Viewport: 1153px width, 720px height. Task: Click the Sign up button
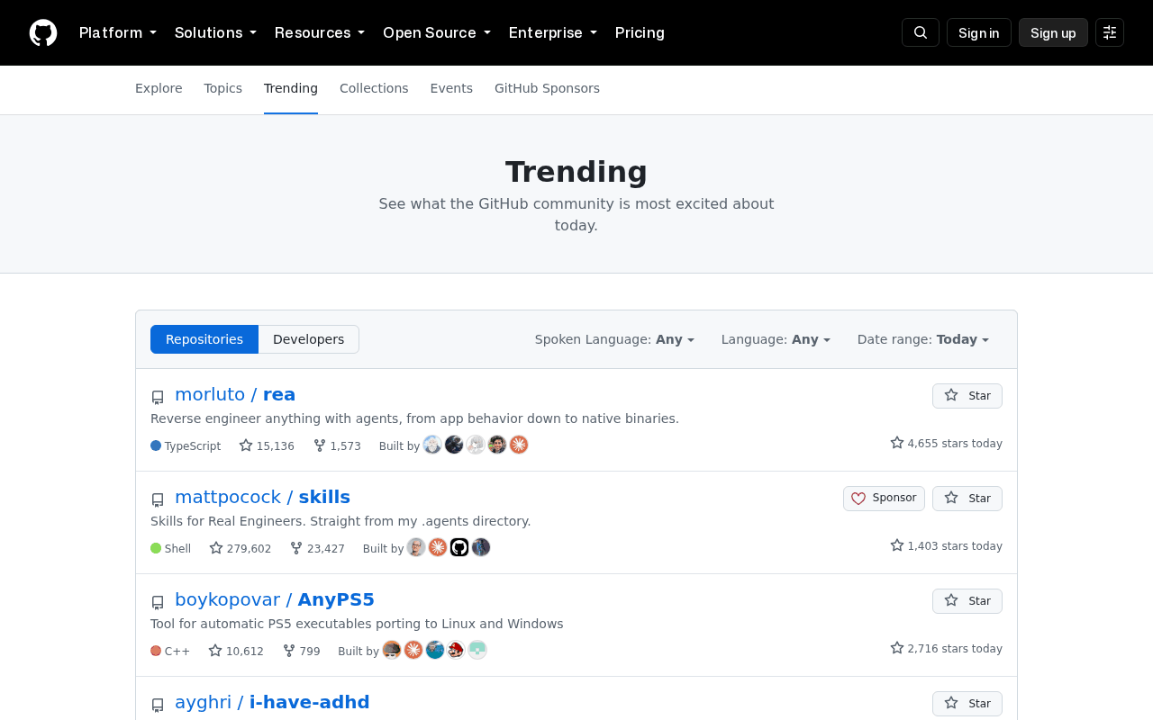pos(1053,32)
